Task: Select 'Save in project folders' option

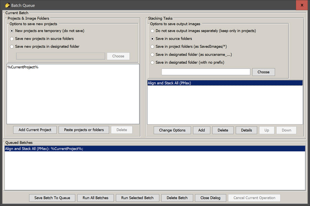Action: coord(153,47)
